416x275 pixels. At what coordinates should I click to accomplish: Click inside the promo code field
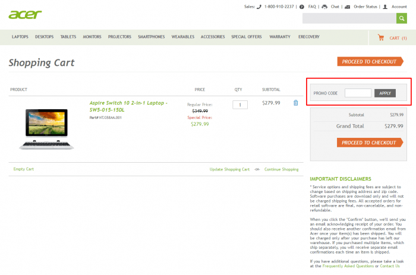pos(358,93)
